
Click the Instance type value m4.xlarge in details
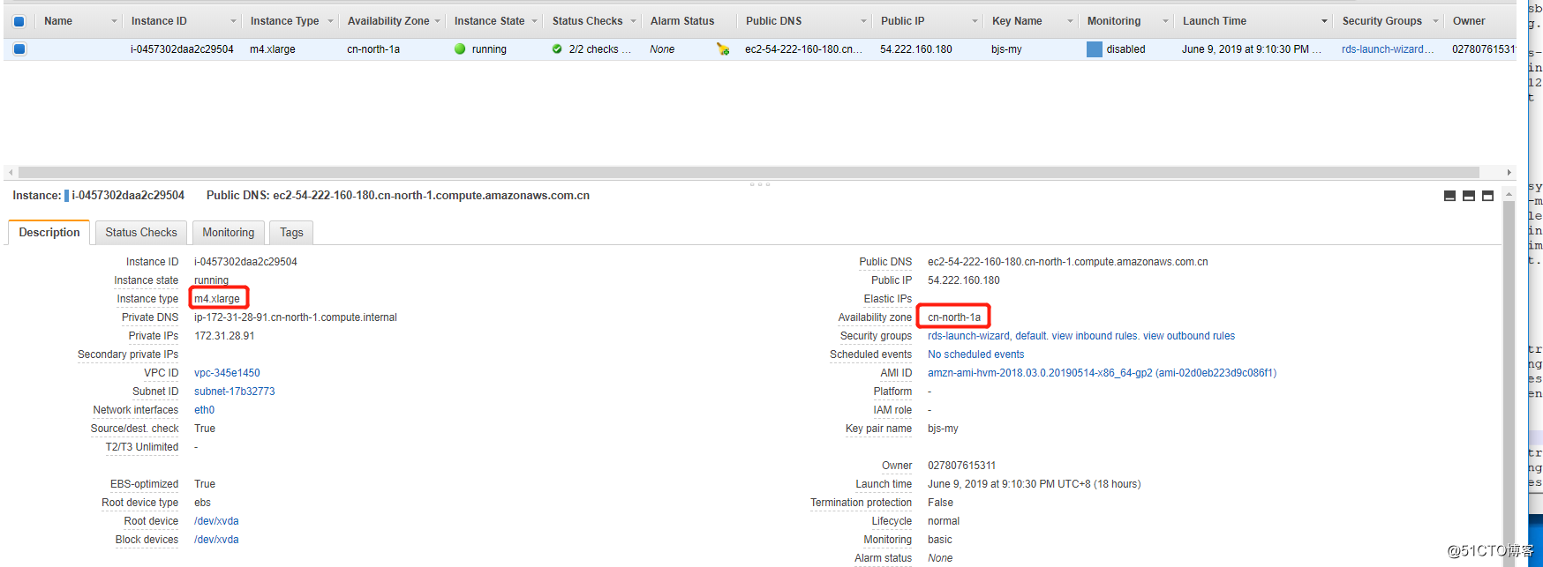[x=217, y=299]
